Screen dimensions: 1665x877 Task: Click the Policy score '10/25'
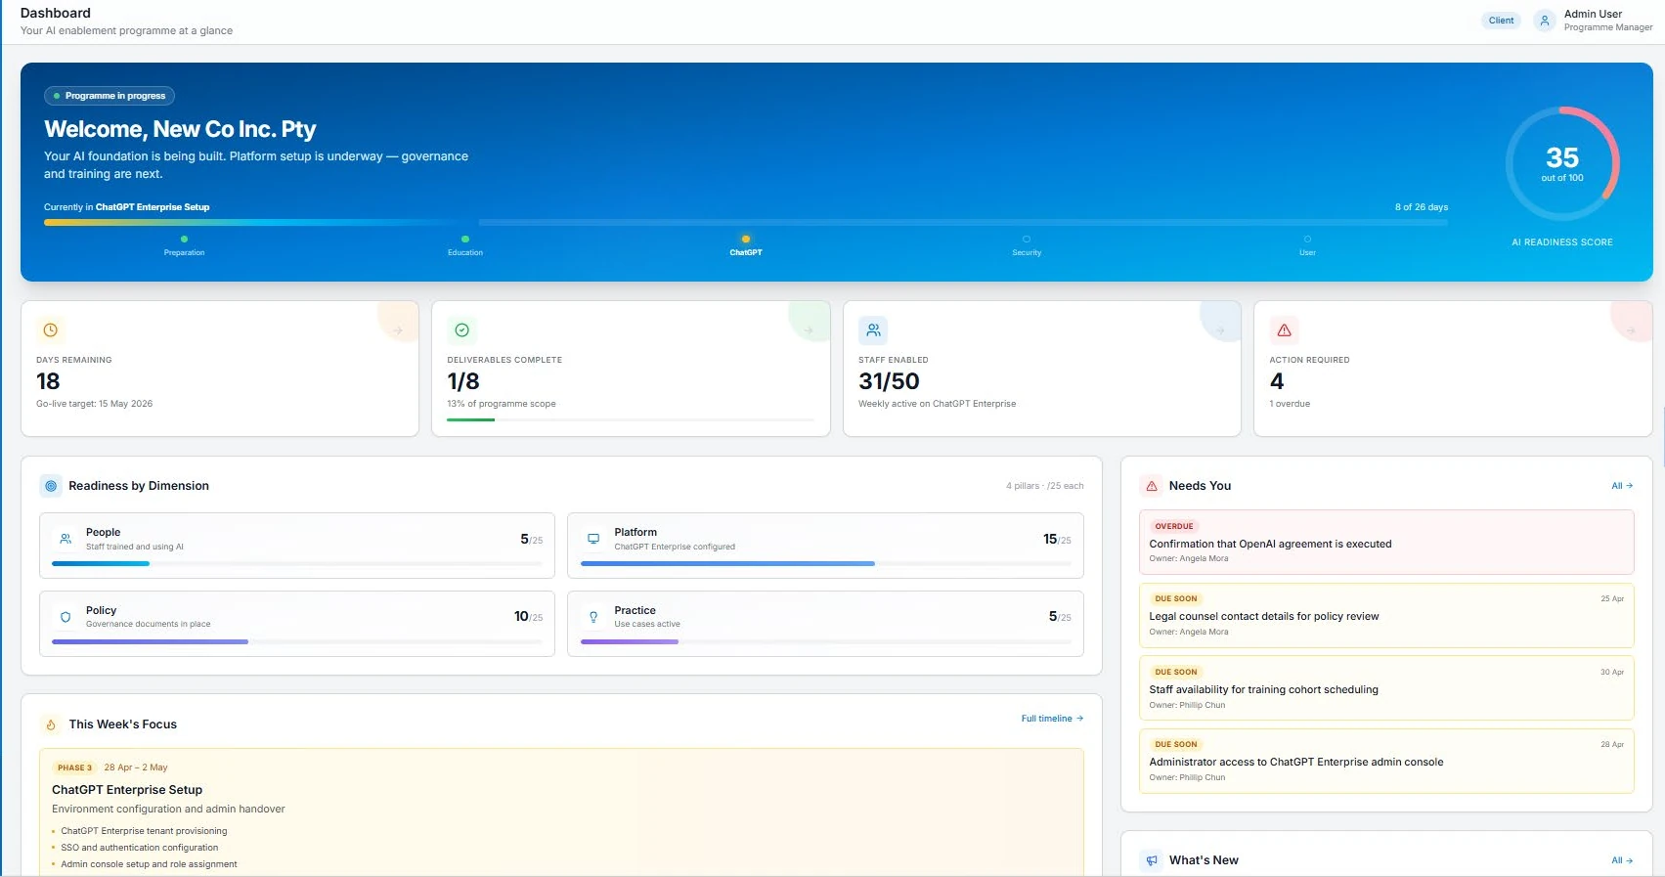click(528, 616)
